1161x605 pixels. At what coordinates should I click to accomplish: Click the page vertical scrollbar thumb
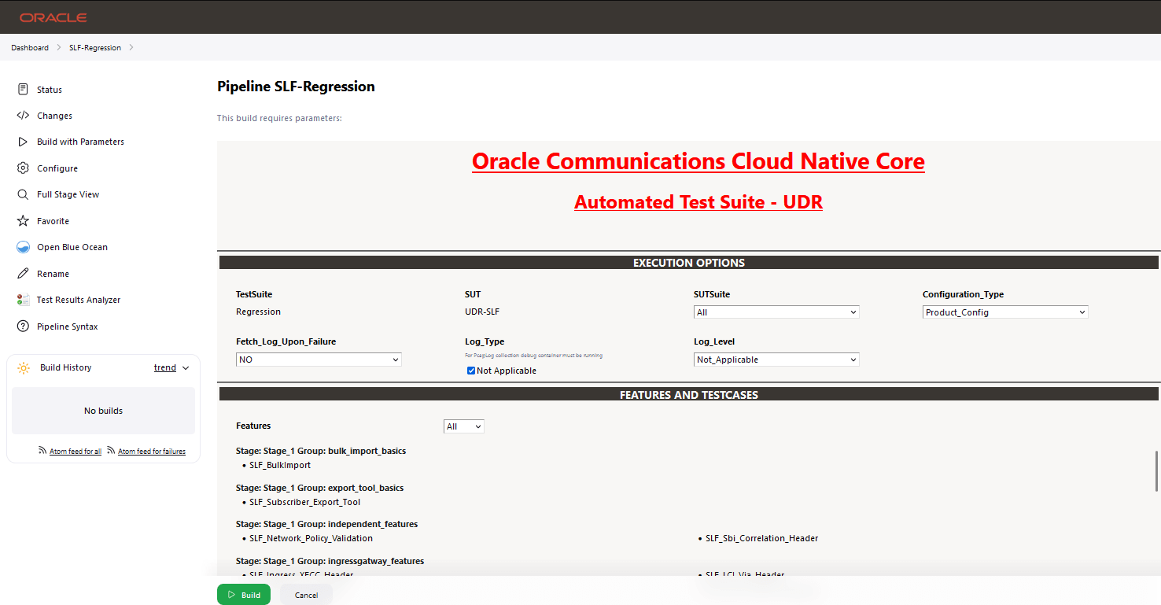click(1157, 472)
